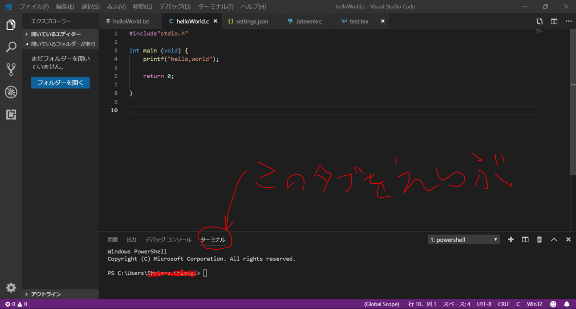Expand the 開いているエディター section
Viewport: 576px width, 309px height.
coord(60,34)
